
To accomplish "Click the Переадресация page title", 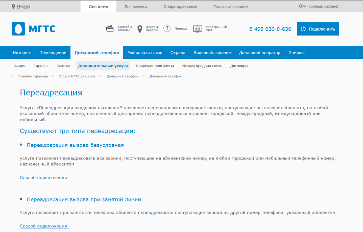I will [x=51, y=93].
